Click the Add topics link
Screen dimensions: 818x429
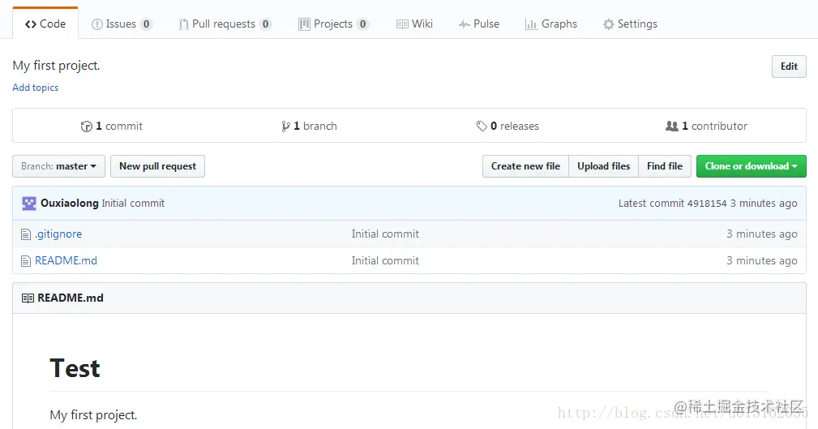click(x=36, y=88)
